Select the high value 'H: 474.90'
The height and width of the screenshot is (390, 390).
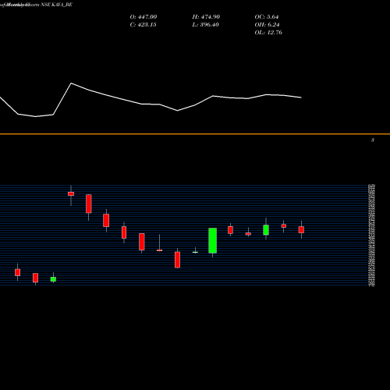[x=206, y=17]
